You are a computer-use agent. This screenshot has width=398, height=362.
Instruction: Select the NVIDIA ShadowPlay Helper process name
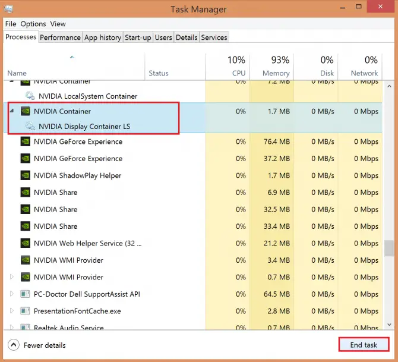coord(78,175)
